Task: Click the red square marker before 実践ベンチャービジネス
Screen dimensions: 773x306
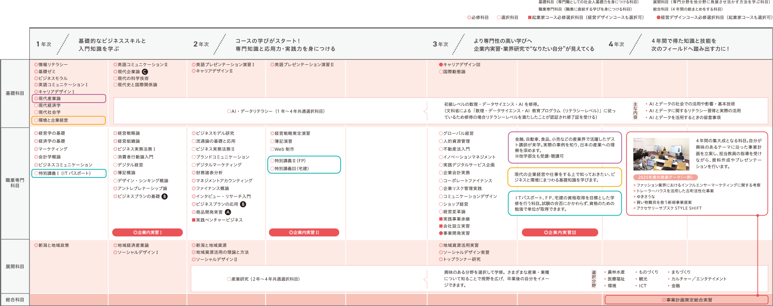Action: (194, 220)
